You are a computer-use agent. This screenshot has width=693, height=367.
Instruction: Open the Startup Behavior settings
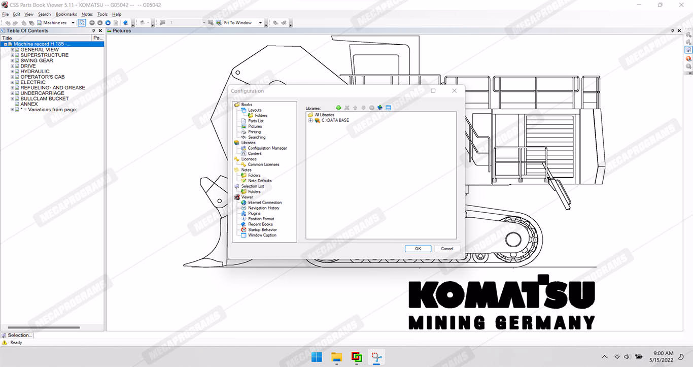[x=262, y=229]
